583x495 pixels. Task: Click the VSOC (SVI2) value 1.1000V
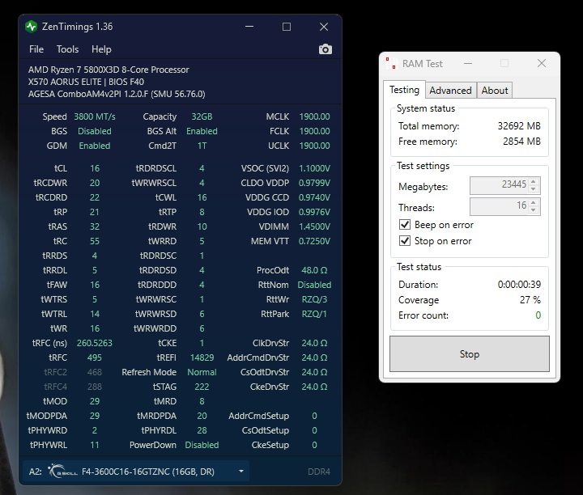click(x=314, y=168)
